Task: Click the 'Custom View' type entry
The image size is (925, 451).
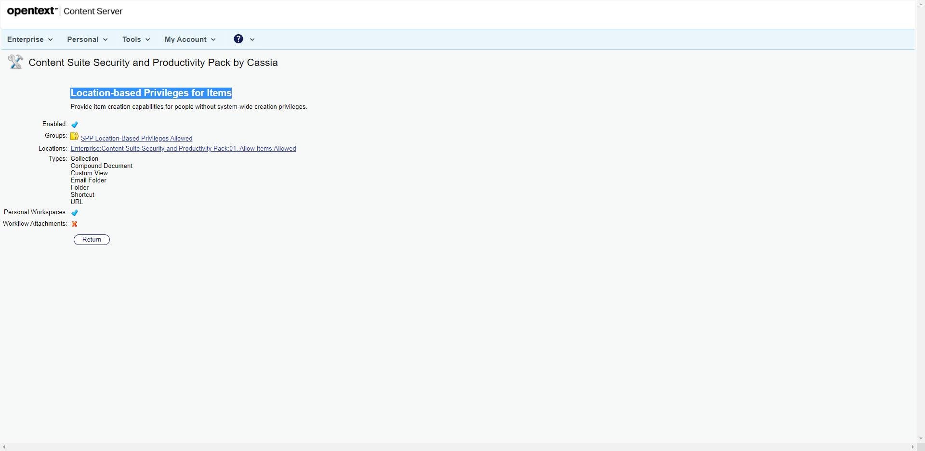Action: click(89, 173)
